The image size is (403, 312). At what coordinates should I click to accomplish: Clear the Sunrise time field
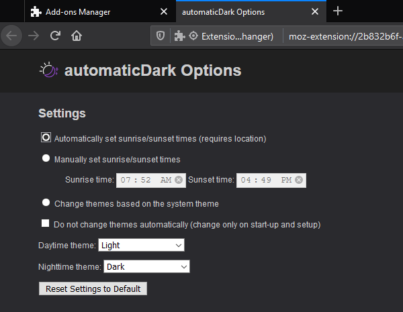pyautogui.click(x=179, y=180)
